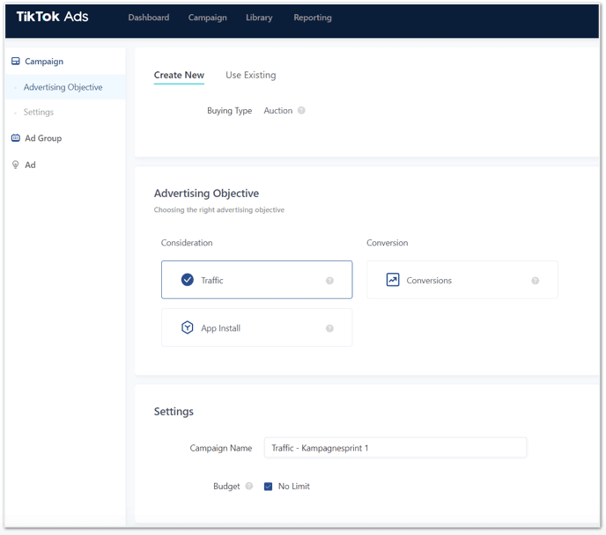Click the help icon on Conversions card
The height and width of the screenshot is (535, 606).
click(535, 281)
